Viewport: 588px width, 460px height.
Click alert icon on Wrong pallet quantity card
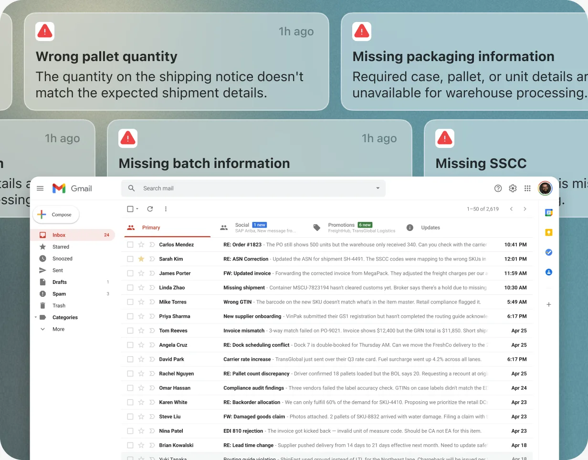click(x=45, y=31)
